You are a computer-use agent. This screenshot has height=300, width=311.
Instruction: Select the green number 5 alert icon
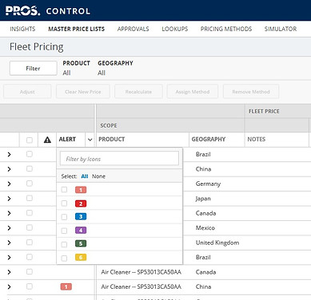tap(81, 243)
